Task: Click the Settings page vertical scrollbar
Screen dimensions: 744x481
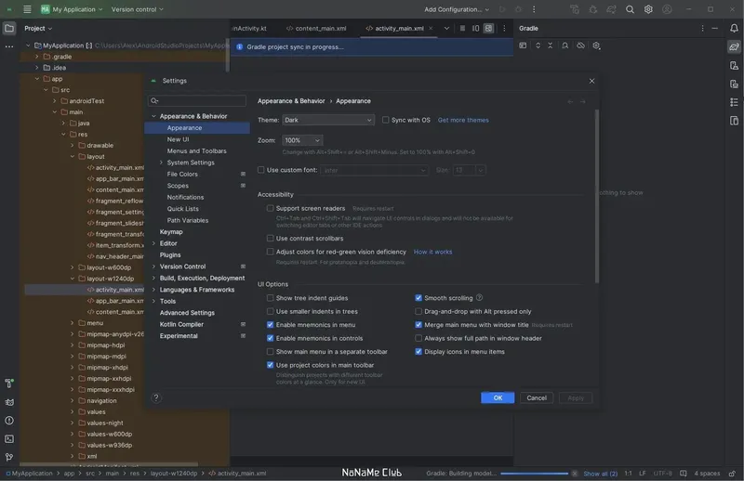Action: pos(596,197)
